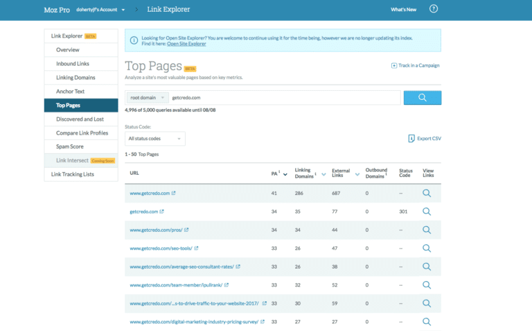The width and height of the screenshot is (532, 331).
Task: Open Overview in the sidebar
Action: pyautogui.click(x=81, y=50)
